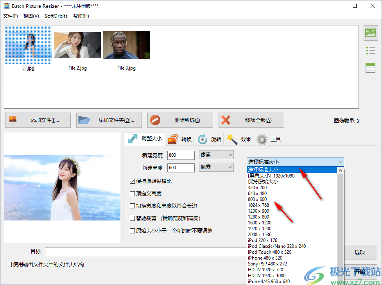Click the list view icon on right sidebar
This screenshot has height=285, width=382.
[x=370, y=50]
